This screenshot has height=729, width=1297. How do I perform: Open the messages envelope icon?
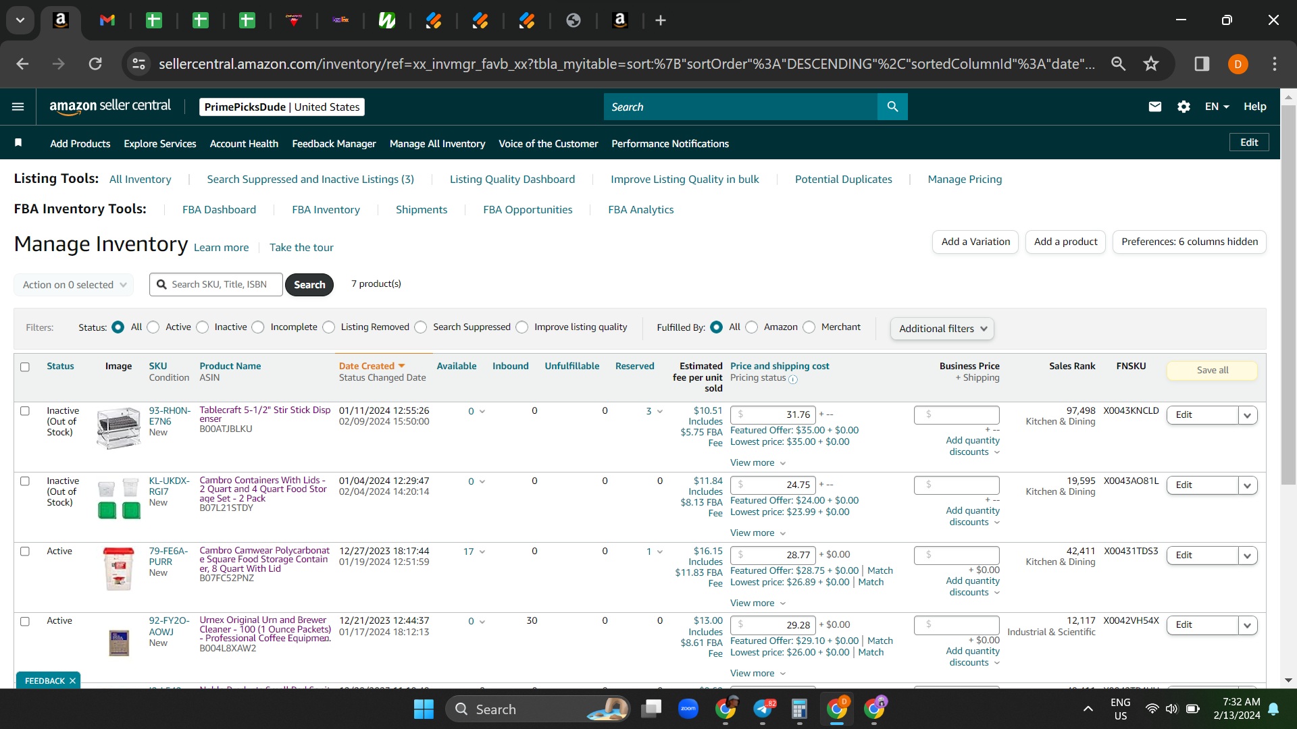click(x=1155, y=107)
